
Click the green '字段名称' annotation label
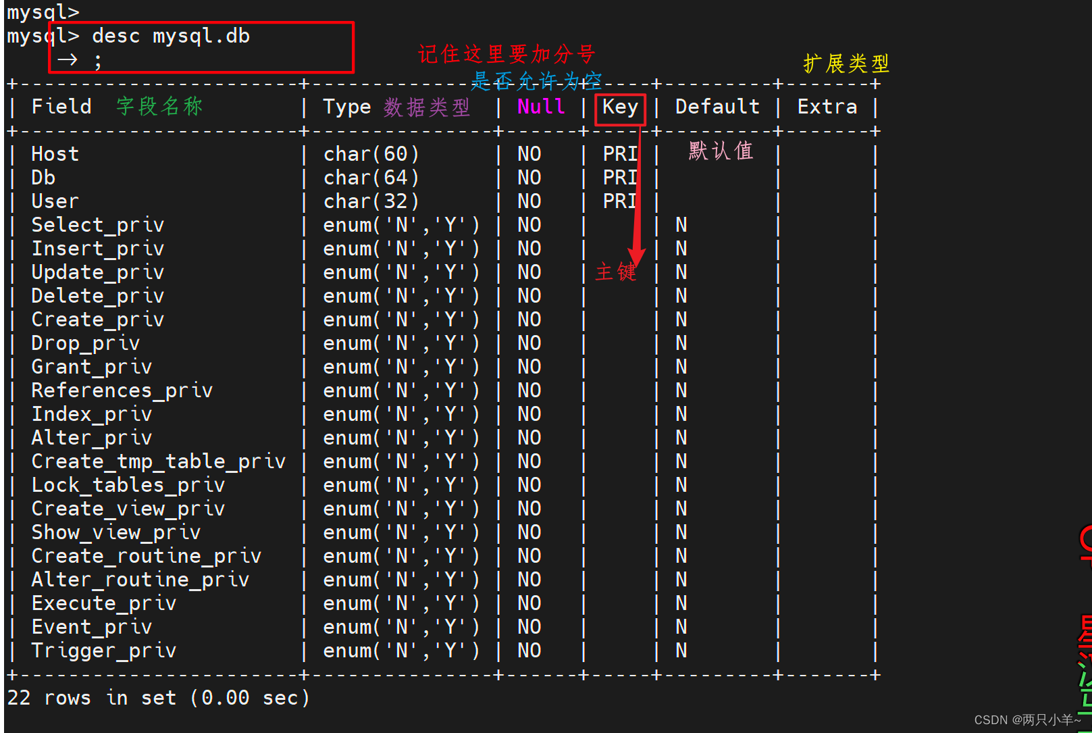pos(159,106)
